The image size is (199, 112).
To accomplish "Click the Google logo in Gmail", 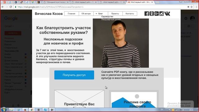I will tap(11, 18).
